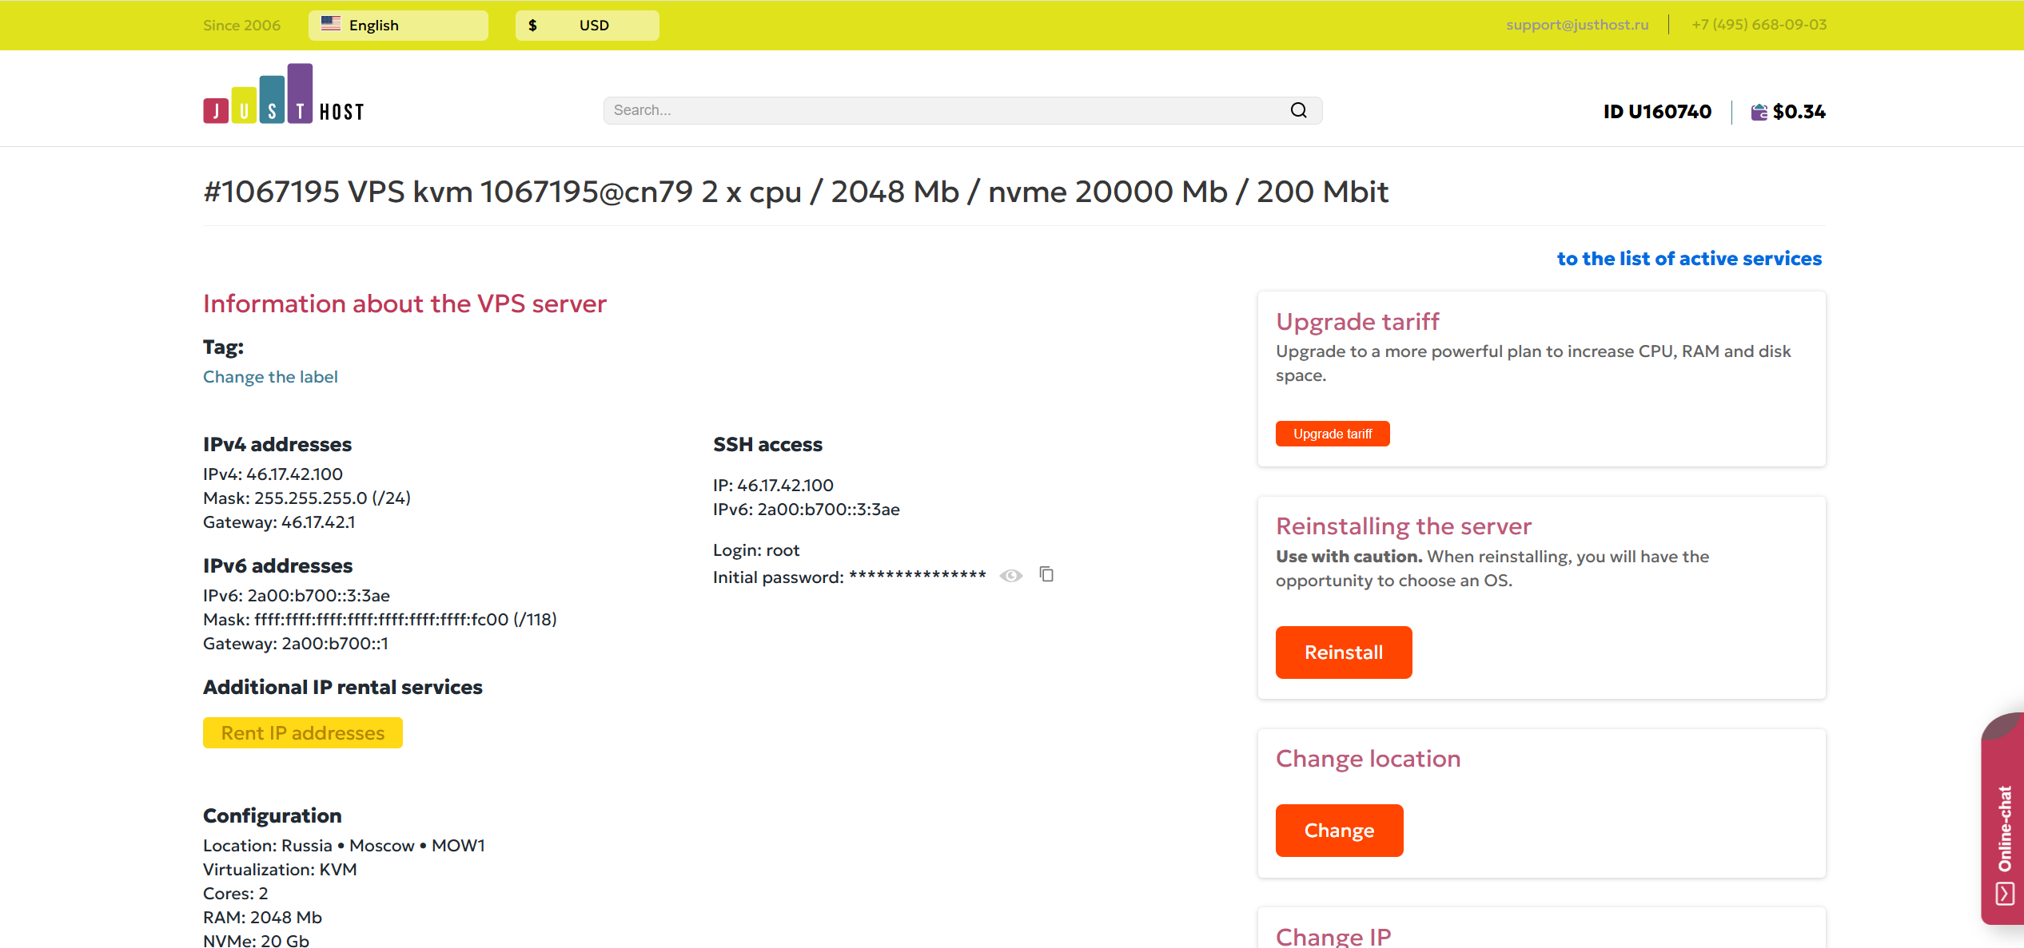Click the $0.34 balance
Image resolution: width=2024 pixels, height=948 pixels.
[x=1799, y=112]
